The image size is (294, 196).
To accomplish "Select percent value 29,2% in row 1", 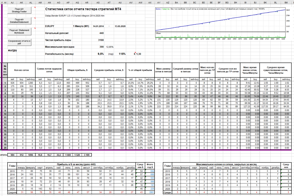I will [150, 83].
